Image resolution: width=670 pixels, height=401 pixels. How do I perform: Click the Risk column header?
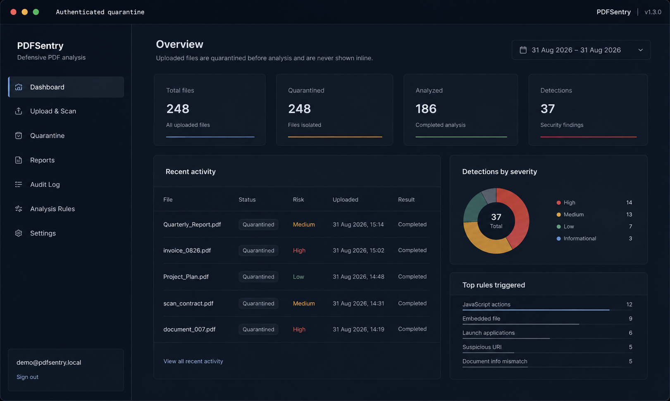[x=298, y=200]
